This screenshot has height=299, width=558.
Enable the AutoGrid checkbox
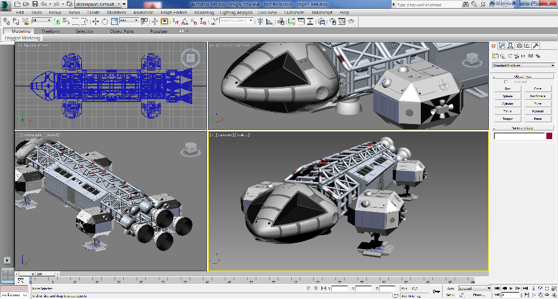pos(506,82)
